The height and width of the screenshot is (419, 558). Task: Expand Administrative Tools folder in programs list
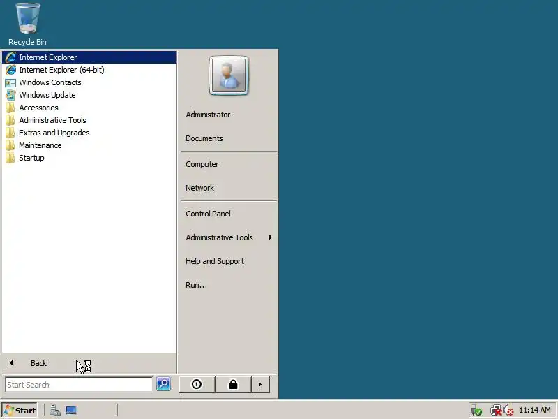coord(89,120)
